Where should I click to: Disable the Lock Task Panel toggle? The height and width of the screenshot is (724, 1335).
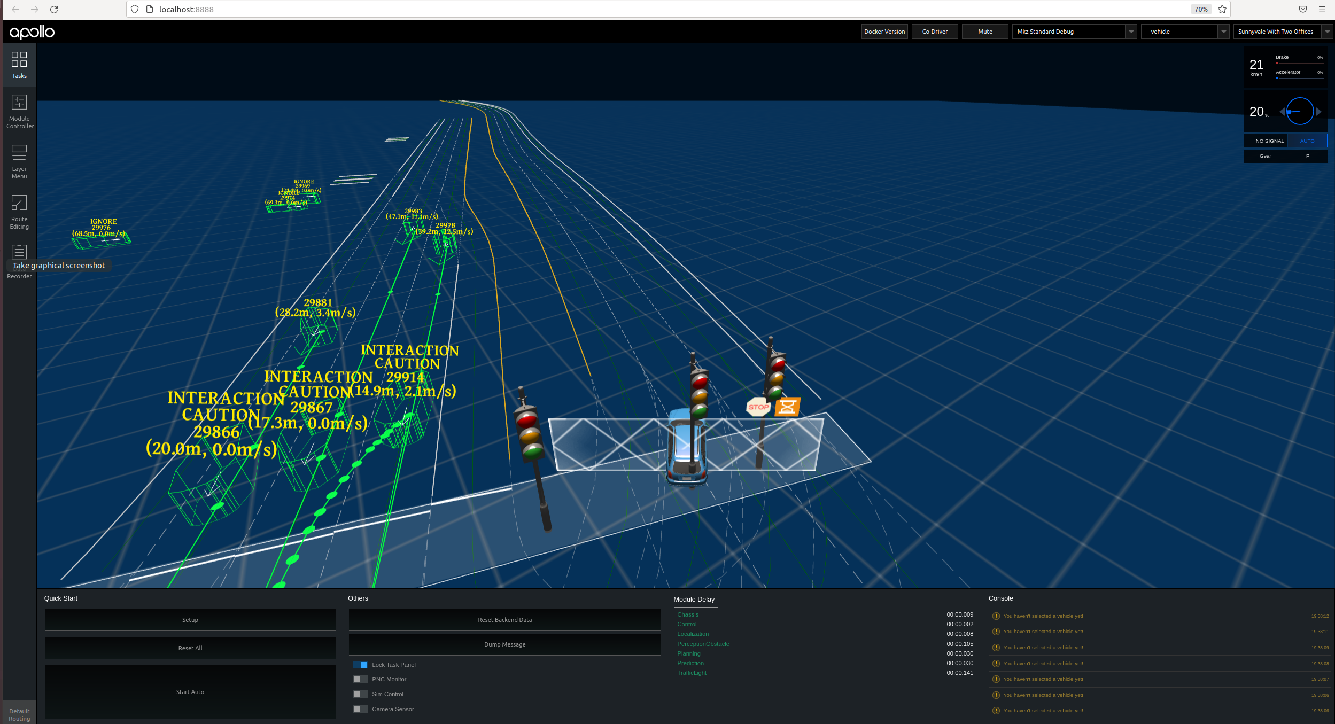point(361,665)
